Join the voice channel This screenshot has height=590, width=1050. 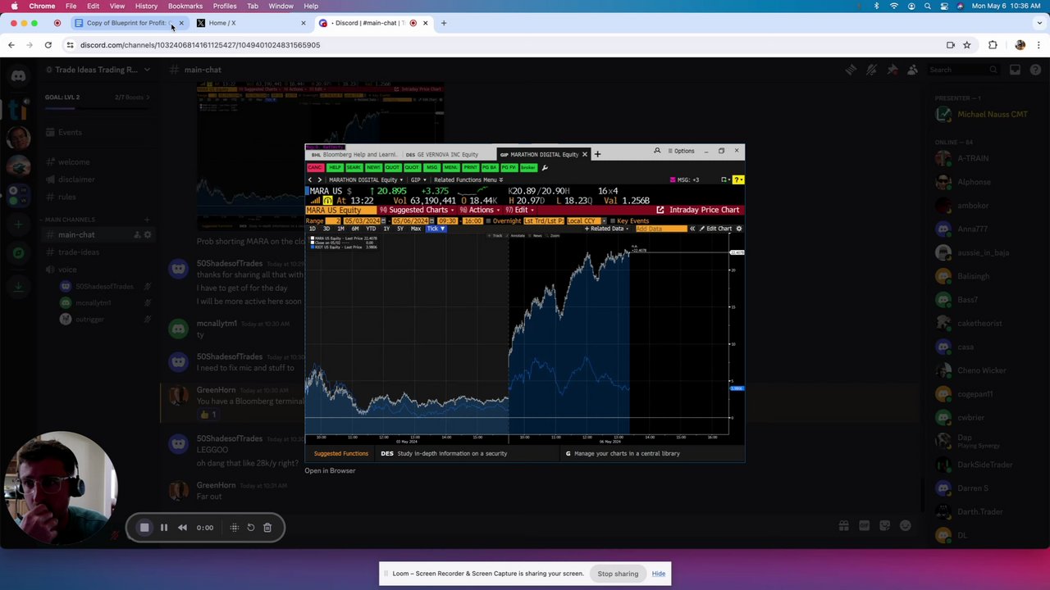coord(67,270)
